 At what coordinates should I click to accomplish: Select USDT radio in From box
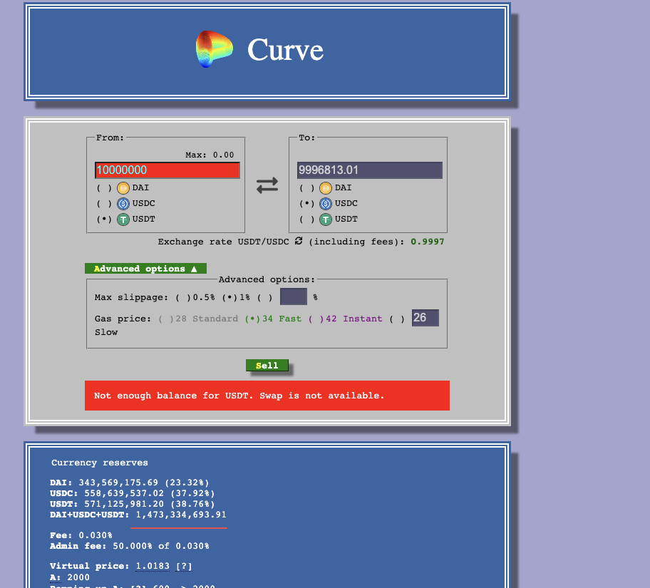point(104,220)
